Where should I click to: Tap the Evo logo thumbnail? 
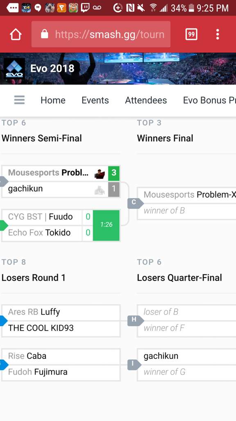click(14, 69)
